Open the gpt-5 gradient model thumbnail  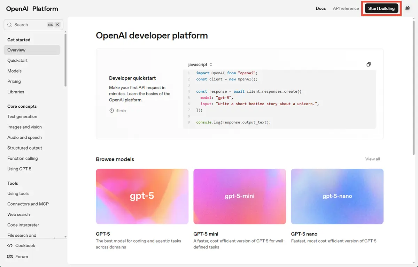pos(142,196)
